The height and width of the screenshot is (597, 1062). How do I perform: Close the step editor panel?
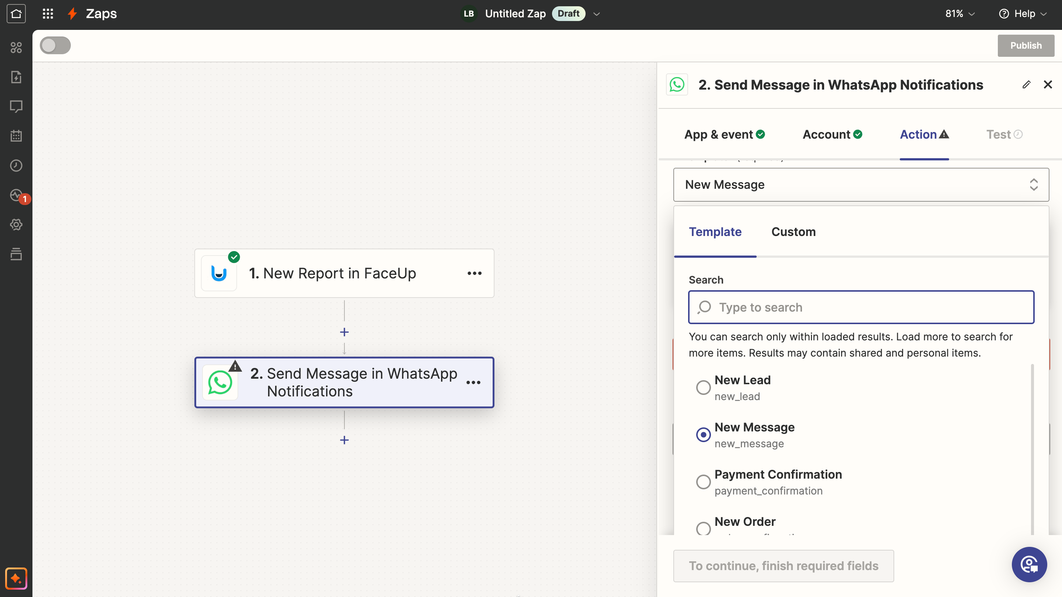coord(1048,84)
